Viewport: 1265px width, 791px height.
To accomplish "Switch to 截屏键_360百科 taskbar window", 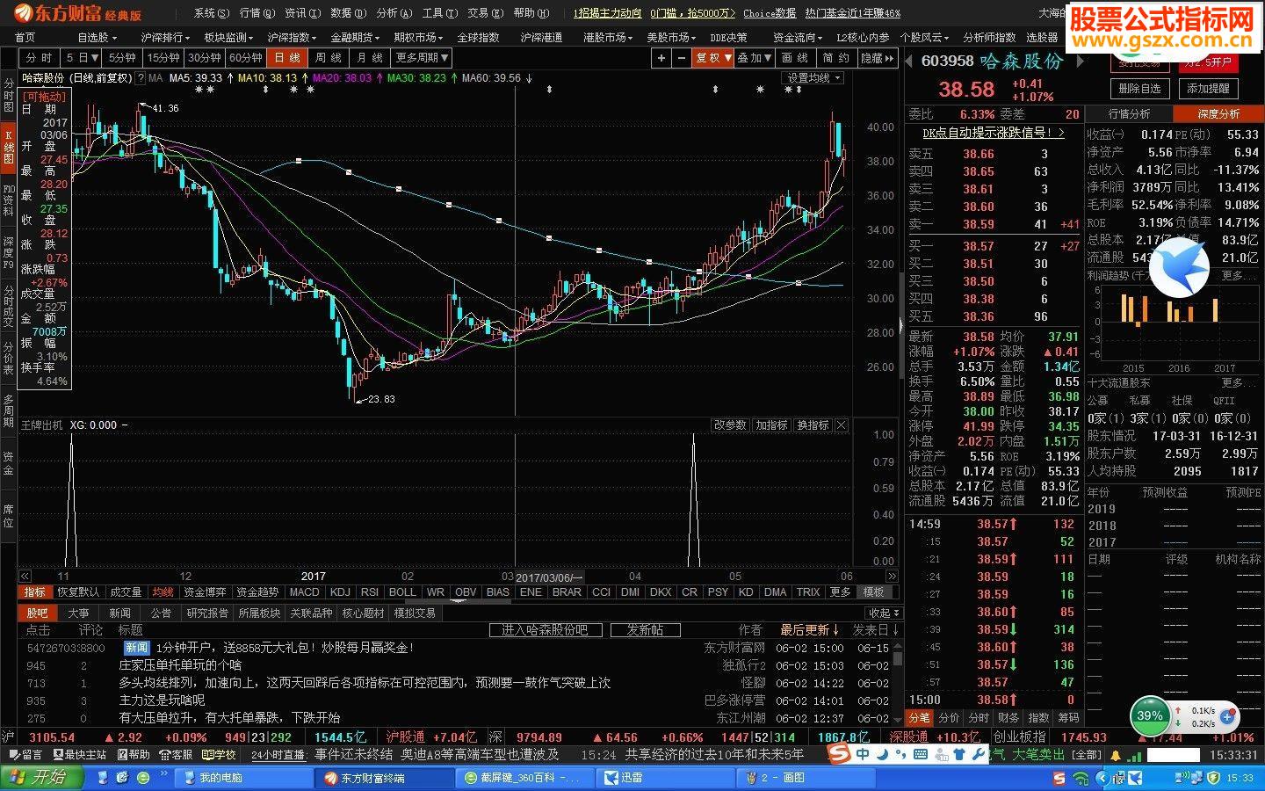I will (524, 778).
